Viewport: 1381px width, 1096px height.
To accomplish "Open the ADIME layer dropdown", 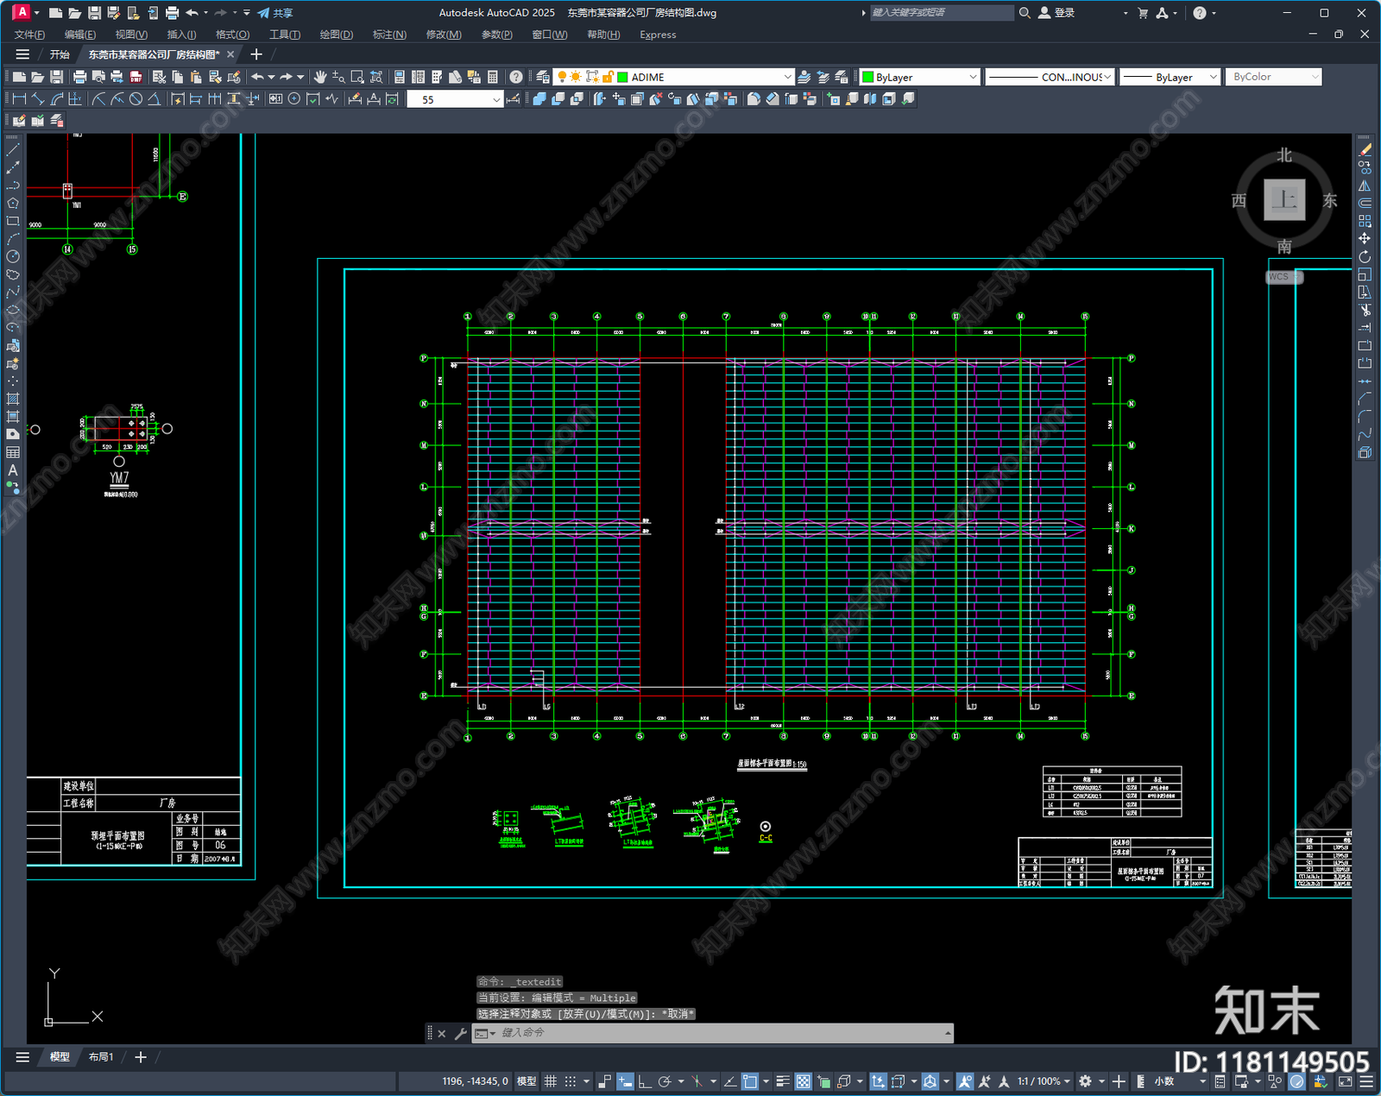I will [787, 77].
